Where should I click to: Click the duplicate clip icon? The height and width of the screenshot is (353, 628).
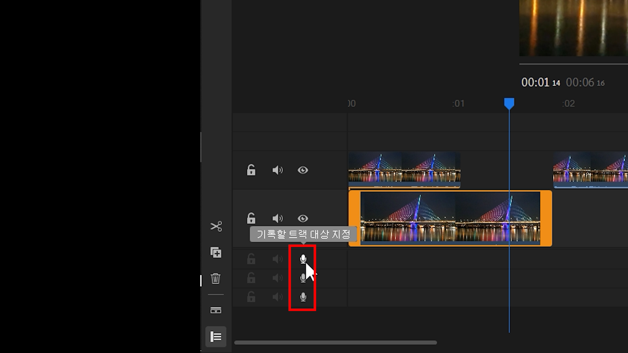pyautogui.click(x=216, y=253)
